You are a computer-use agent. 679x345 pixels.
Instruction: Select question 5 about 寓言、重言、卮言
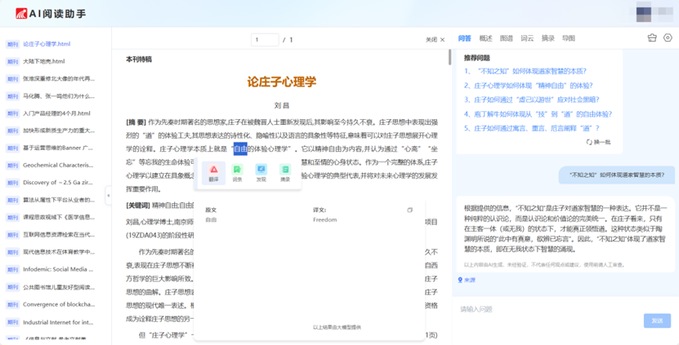coord(532,128)
